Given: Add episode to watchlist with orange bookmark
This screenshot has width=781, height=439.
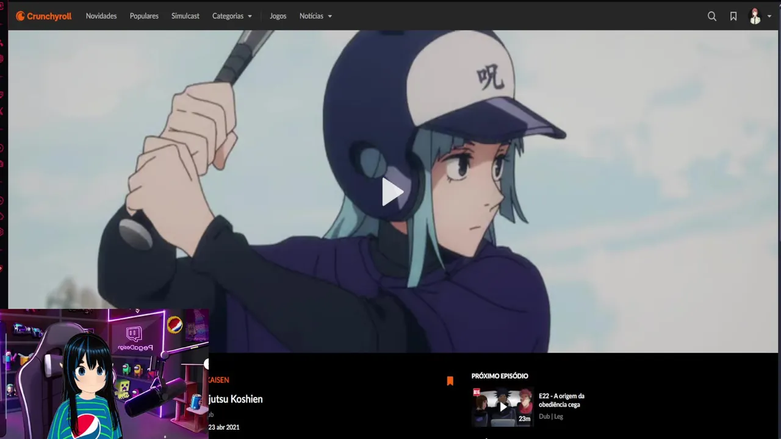Looking at the screenshot, I should (x=450, y=381).
